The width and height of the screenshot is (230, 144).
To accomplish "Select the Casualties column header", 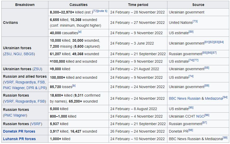I will (x=78, y=5).
